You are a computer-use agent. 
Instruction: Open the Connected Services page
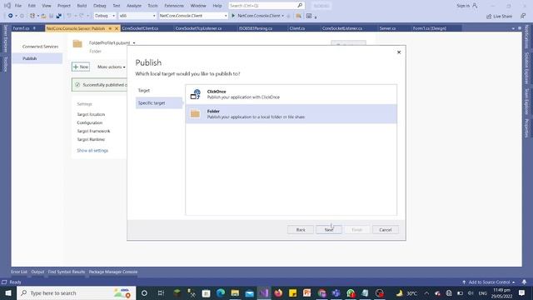coord(40,47)
